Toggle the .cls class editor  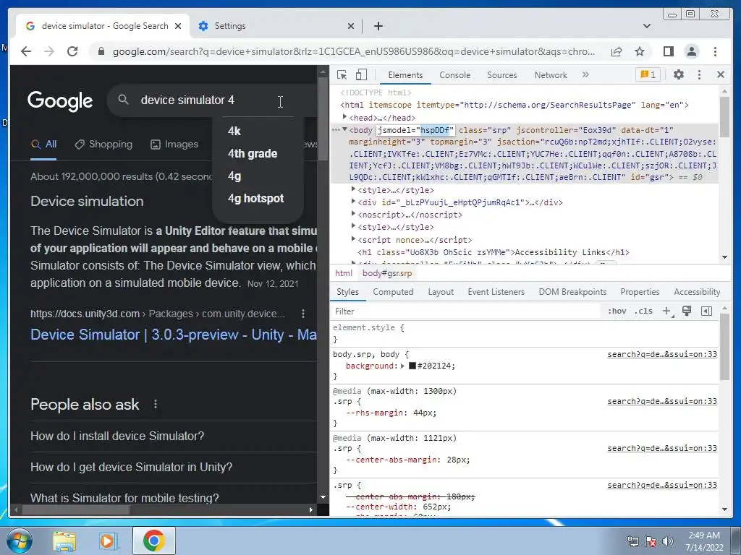643,311
